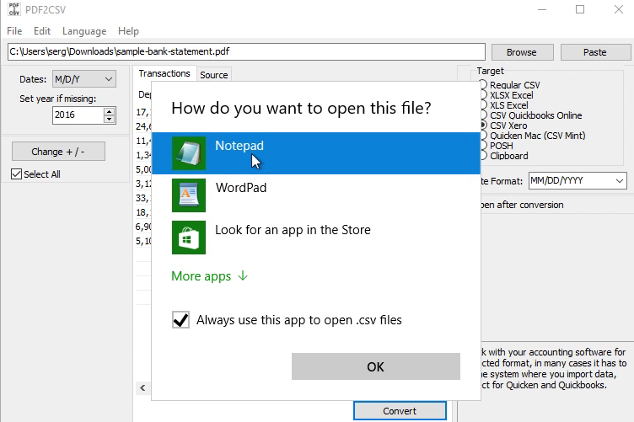The width and height of the screenshot is (634, 422).
Task: Increase the missing year value
Action: tap(109, 111)
